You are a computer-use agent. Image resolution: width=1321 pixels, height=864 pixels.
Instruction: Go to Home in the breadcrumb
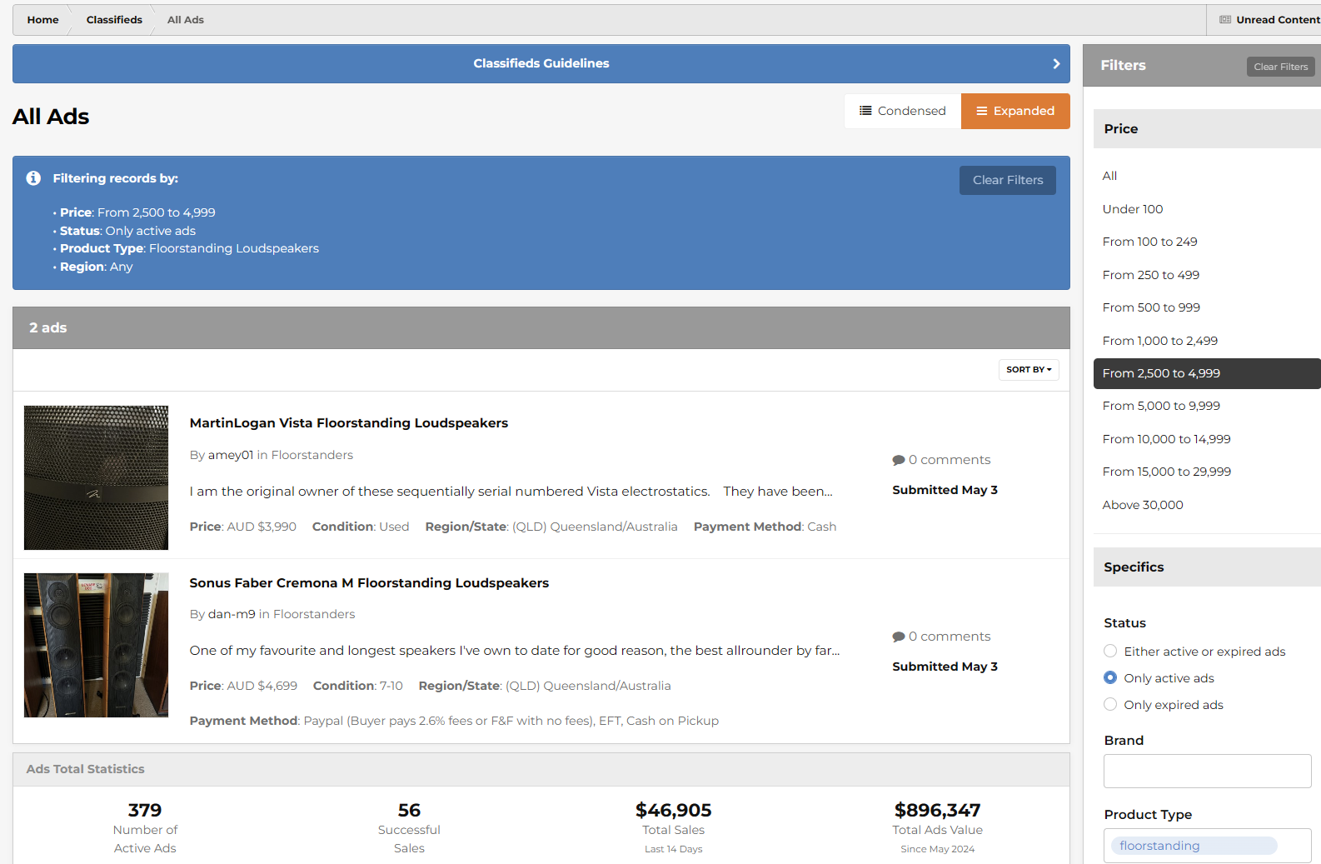pyautogui.click(x=42, y=20)
